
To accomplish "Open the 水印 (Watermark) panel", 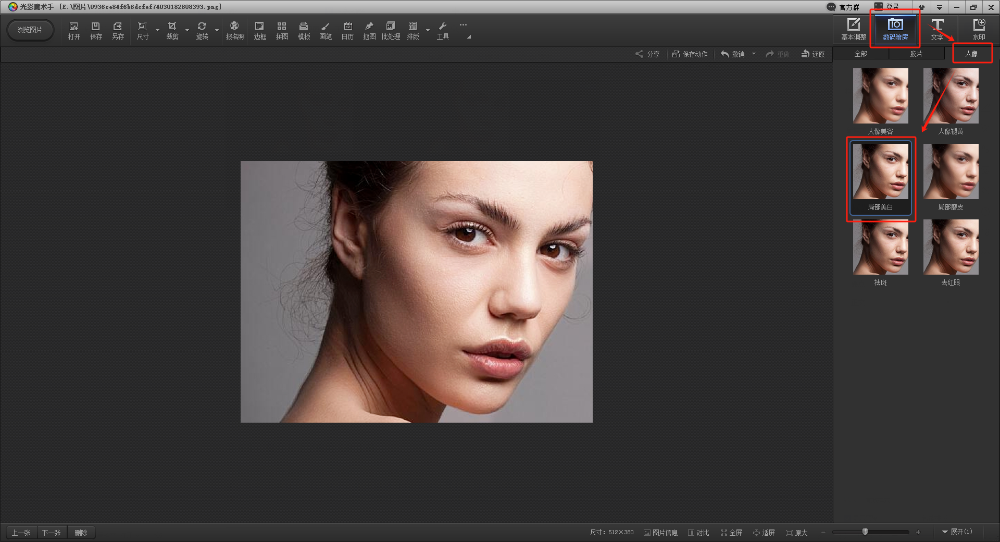I will pyautogui.click(x=979, y=30).
